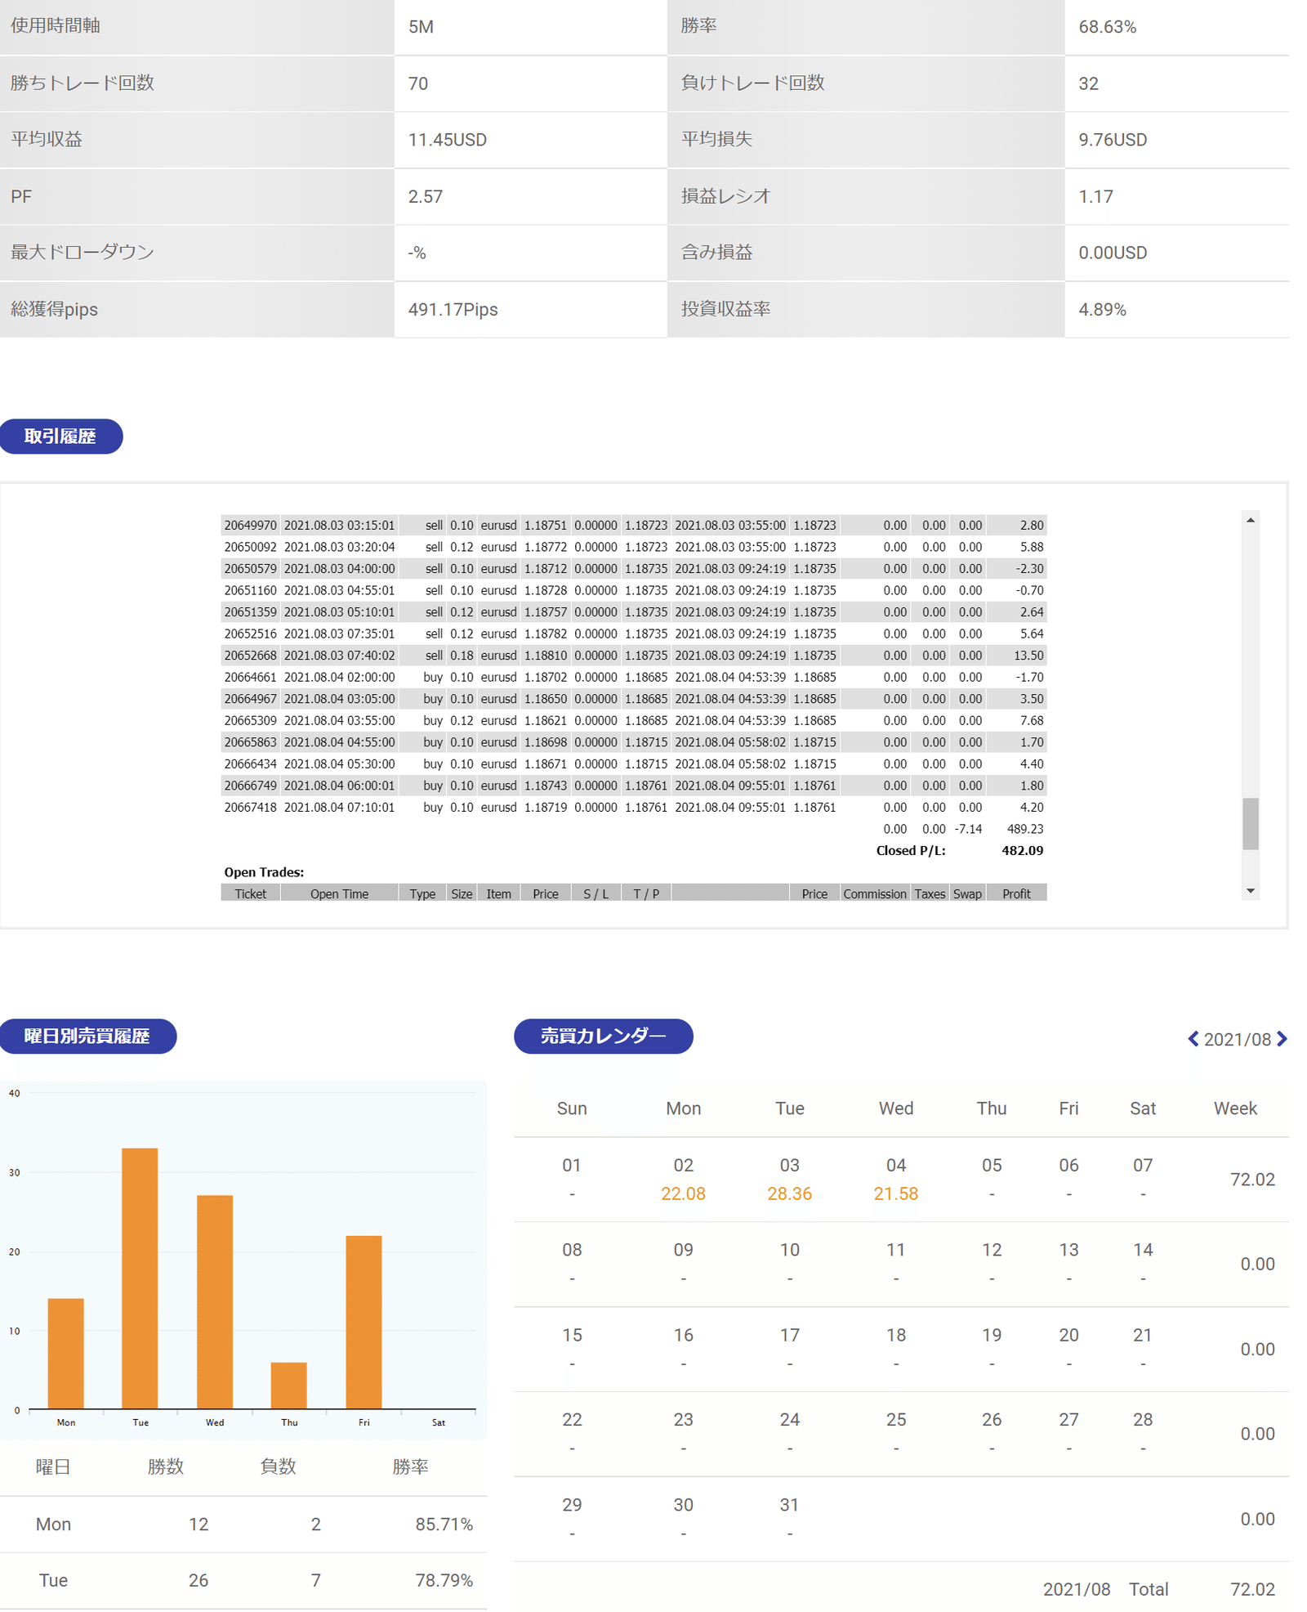This screenshot has height=1612, width=1307.
Task: Click the trade history scrollbar thumb
Action: tap(1250, 824)
